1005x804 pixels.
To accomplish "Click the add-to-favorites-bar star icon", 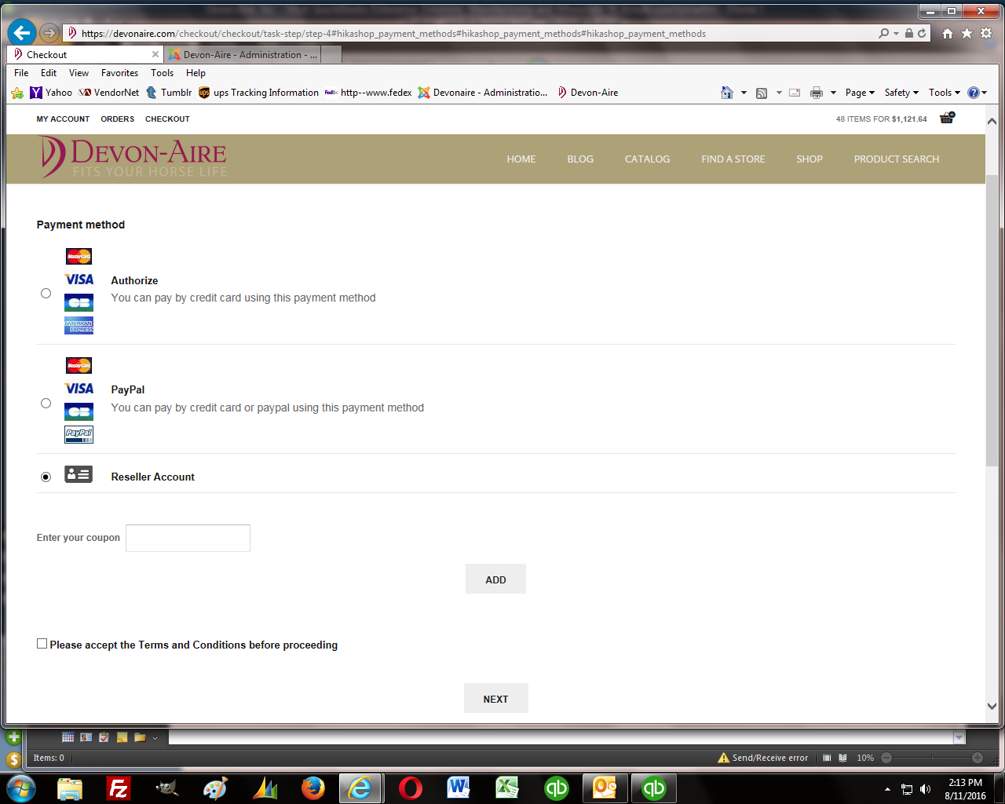I will [17, 93].
